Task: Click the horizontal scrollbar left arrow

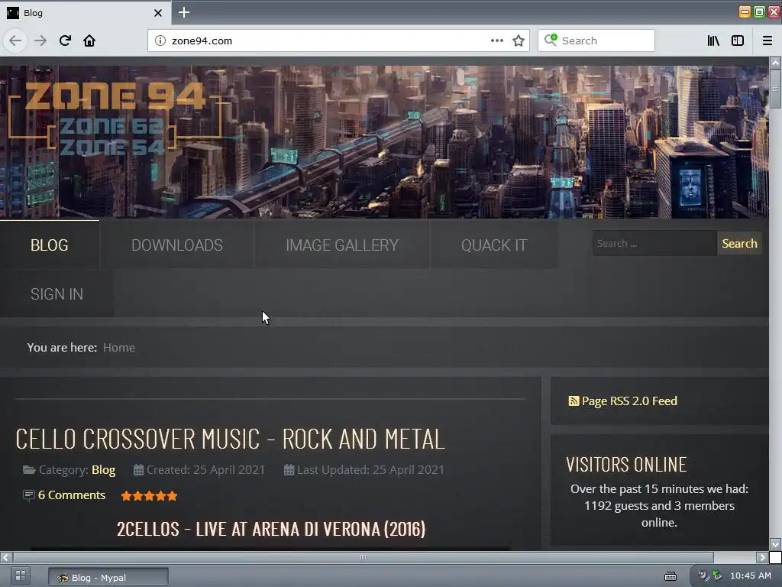Action: (x=6, y=557)
